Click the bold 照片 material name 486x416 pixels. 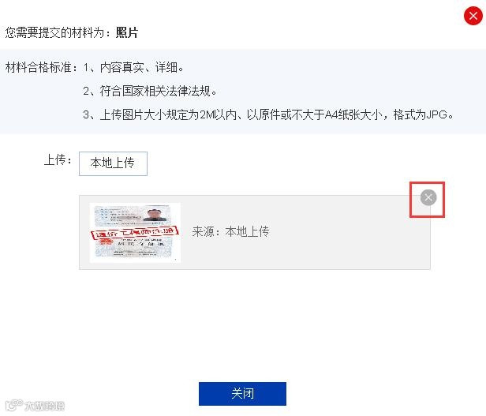pyautogui.click(x=127, y=32)
